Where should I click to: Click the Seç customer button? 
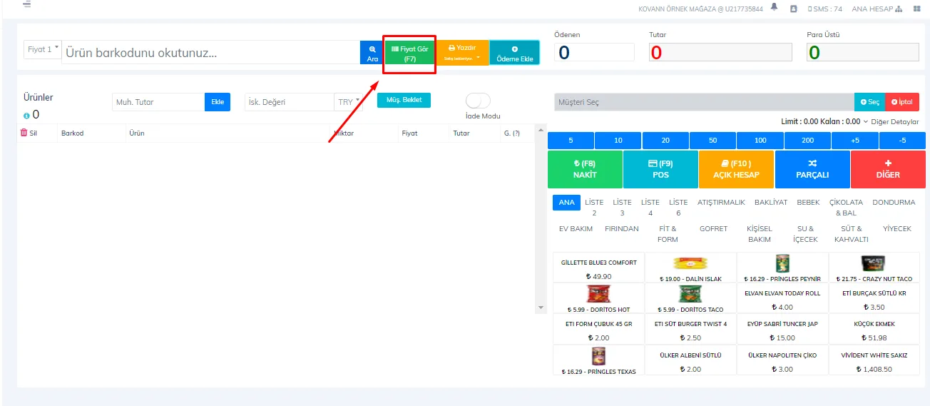coord(869,102)
